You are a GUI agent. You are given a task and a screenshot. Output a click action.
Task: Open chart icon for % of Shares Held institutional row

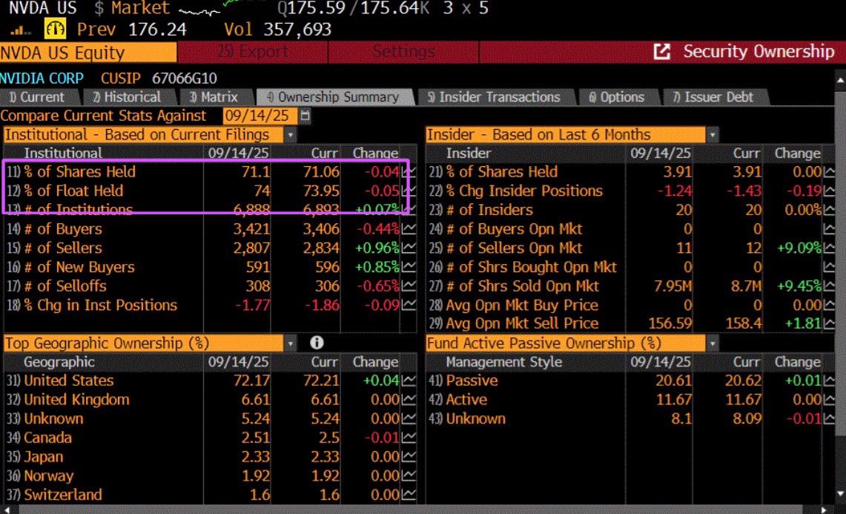[x=407, y=172]
